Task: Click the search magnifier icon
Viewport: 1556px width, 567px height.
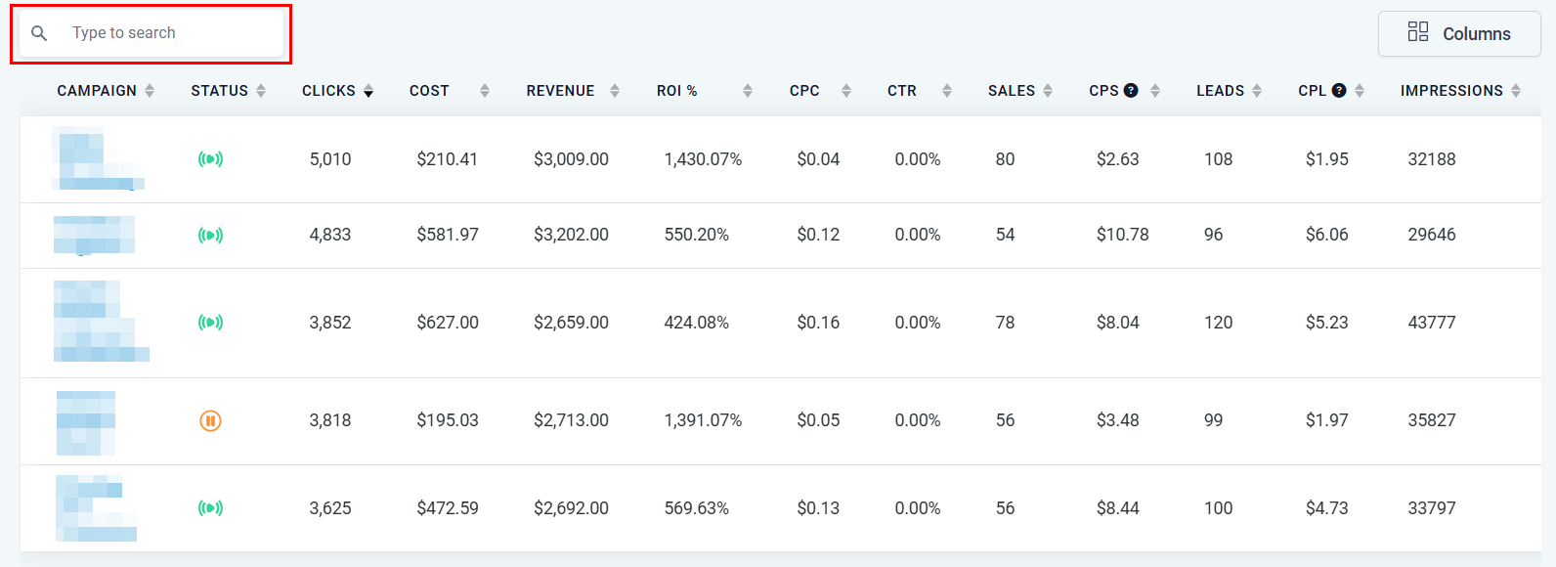Action: (x=39, y=33)
